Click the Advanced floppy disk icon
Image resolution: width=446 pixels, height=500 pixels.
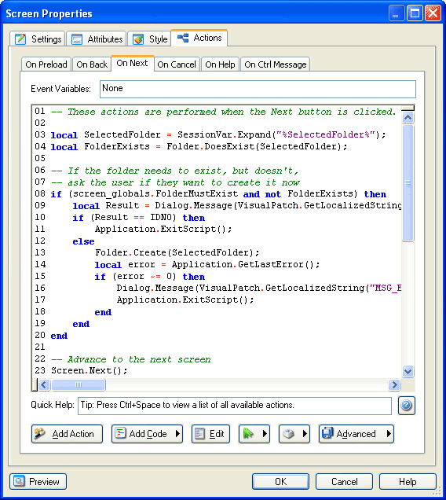[327, 433]
